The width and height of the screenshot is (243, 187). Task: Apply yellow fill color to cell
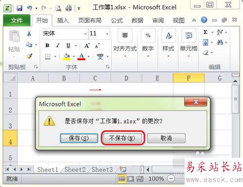[x=67, y=56]
